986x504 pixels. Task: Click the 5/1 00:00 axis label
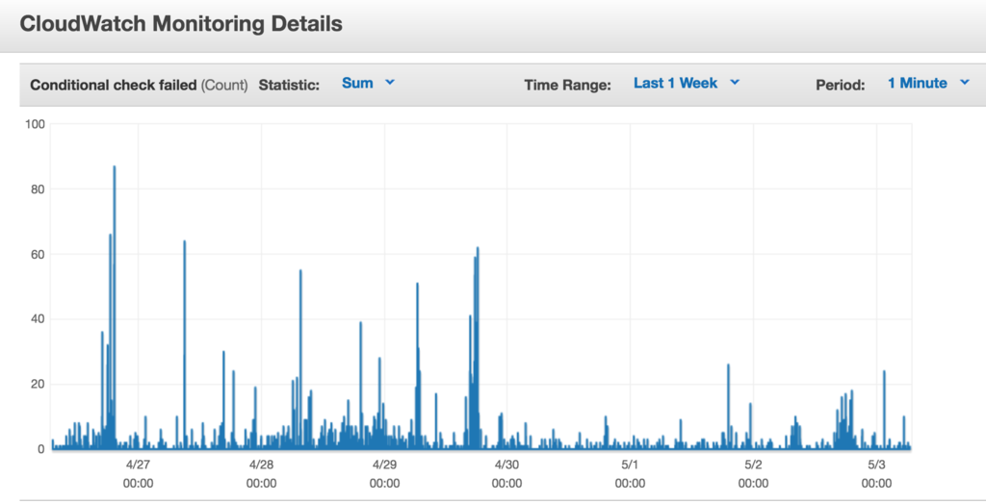point(630,474)
